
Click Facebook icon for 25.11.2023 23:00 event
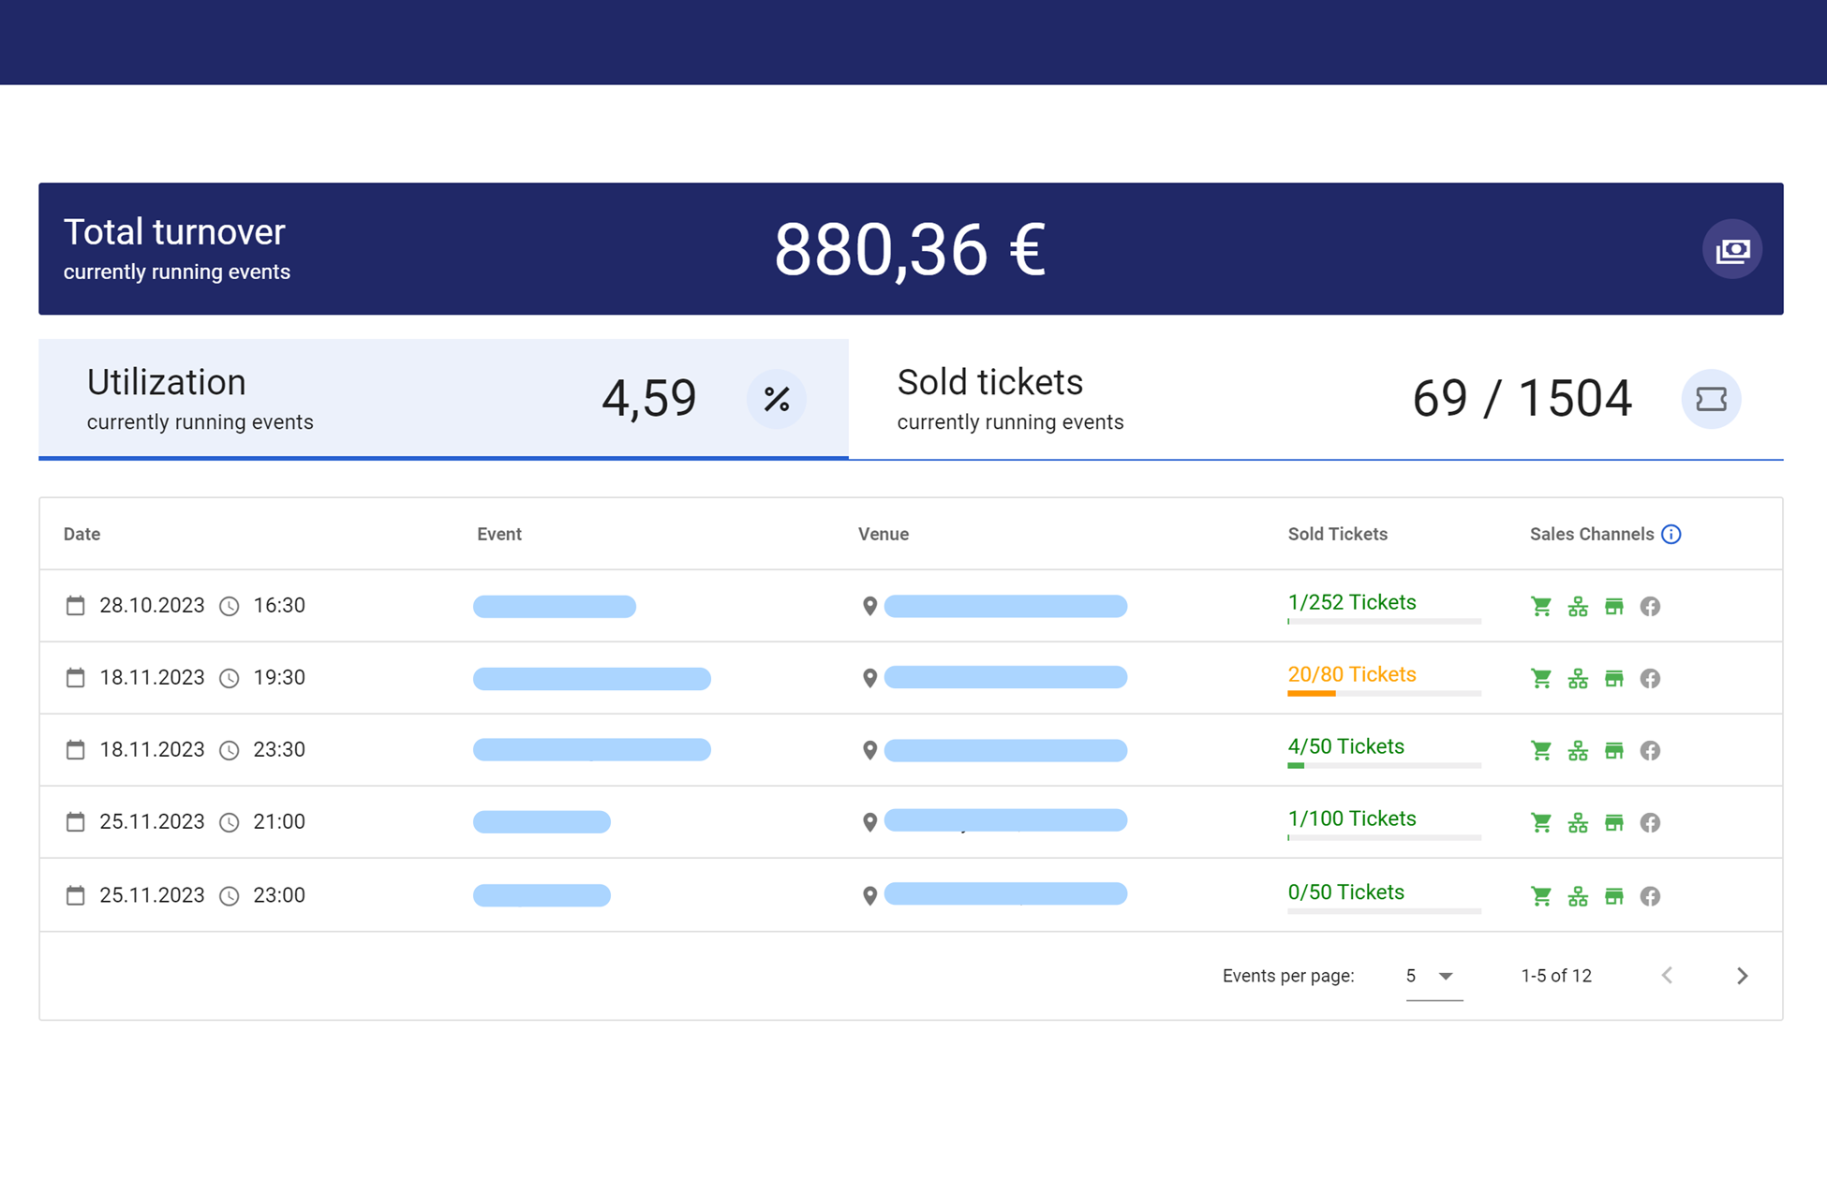1650,896
